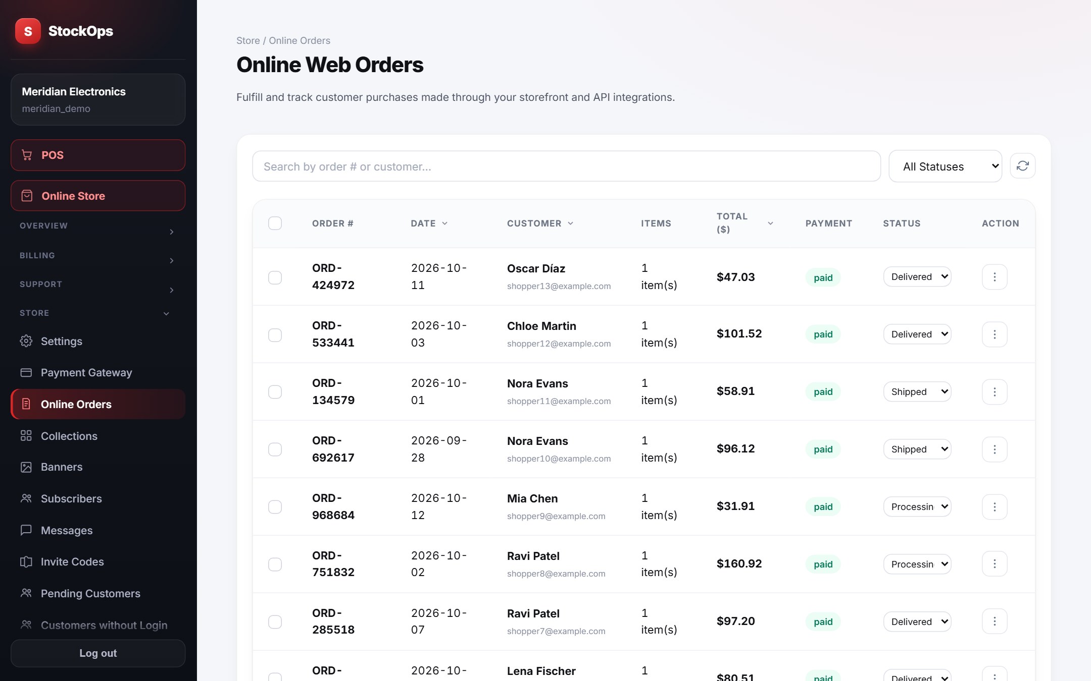
Task: Click the StockOps logo icon
Action: (x=28, y=31)
